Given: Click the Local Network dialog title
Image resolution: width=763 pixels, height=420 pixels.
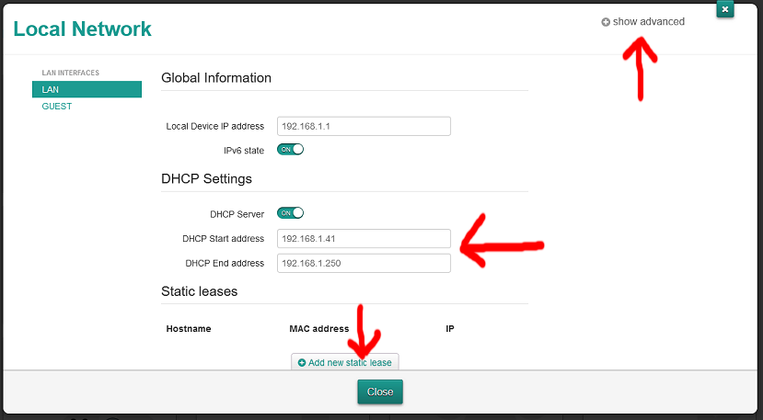Looking at the screenshot, I should click(83, 29).
